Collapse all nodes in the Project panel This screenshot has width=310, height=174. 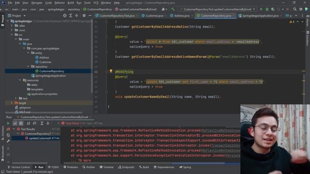coord(77,15)
